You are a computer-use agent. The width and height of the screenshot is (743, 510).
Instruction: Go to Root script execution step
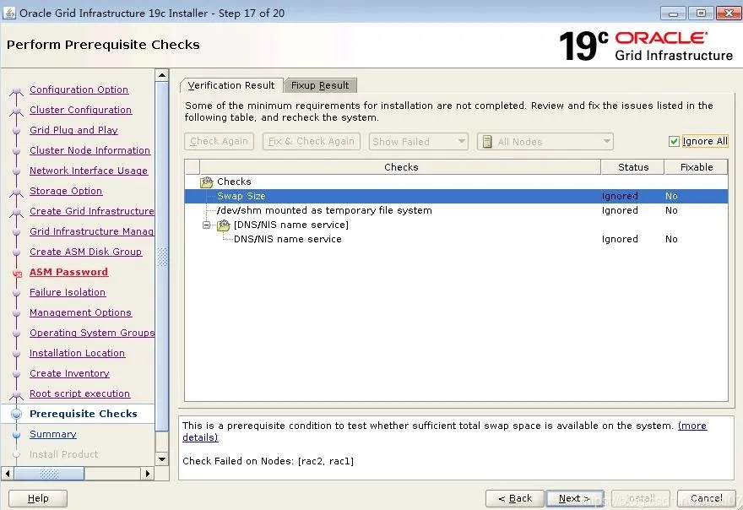tap(79, 393)
